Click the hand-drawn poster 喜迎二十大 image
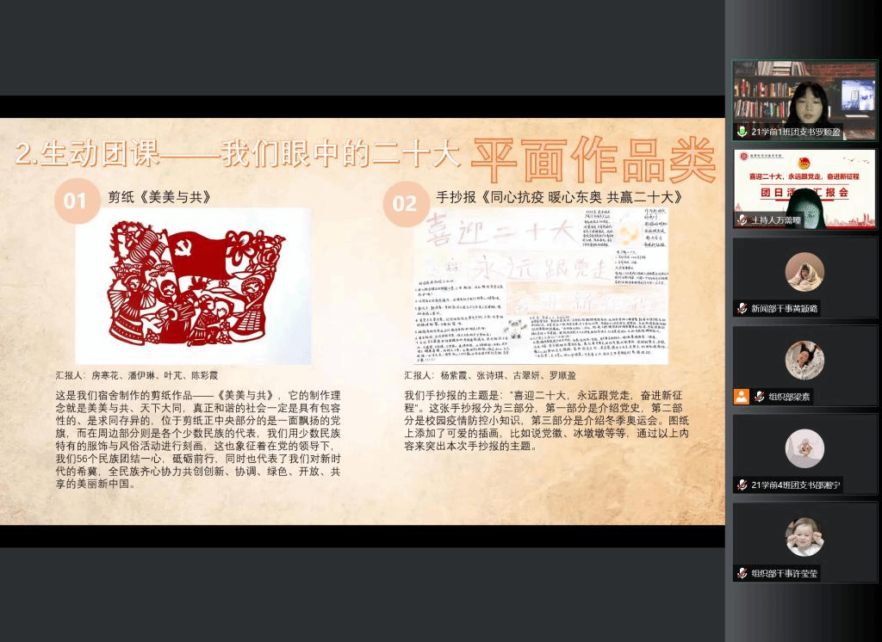Viewport: 882px width, 642px height. point(539,286)
